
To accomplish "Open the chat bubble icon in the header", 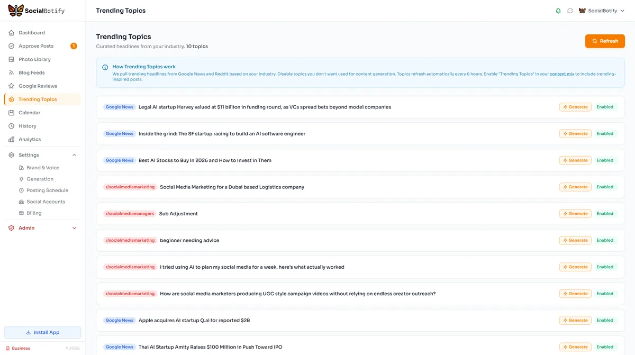I will tap(570, 10).
